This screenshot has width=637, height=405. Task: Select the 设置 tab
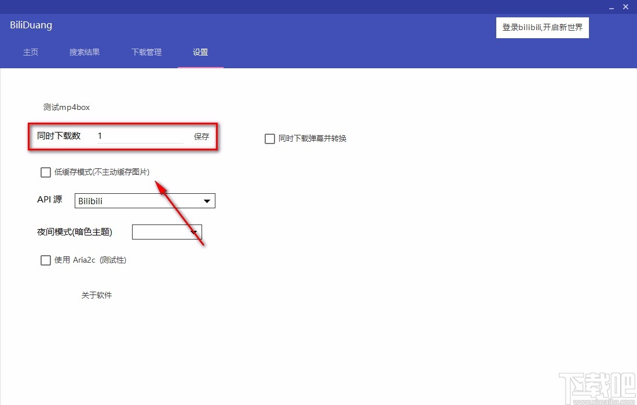pyautogui.click(x=200, y=52)
